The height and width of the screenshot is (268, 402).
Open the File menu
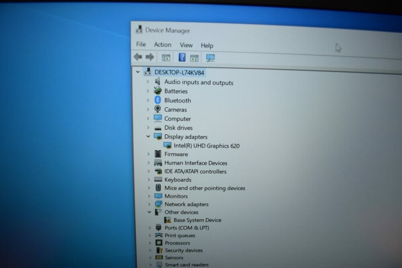141,44
